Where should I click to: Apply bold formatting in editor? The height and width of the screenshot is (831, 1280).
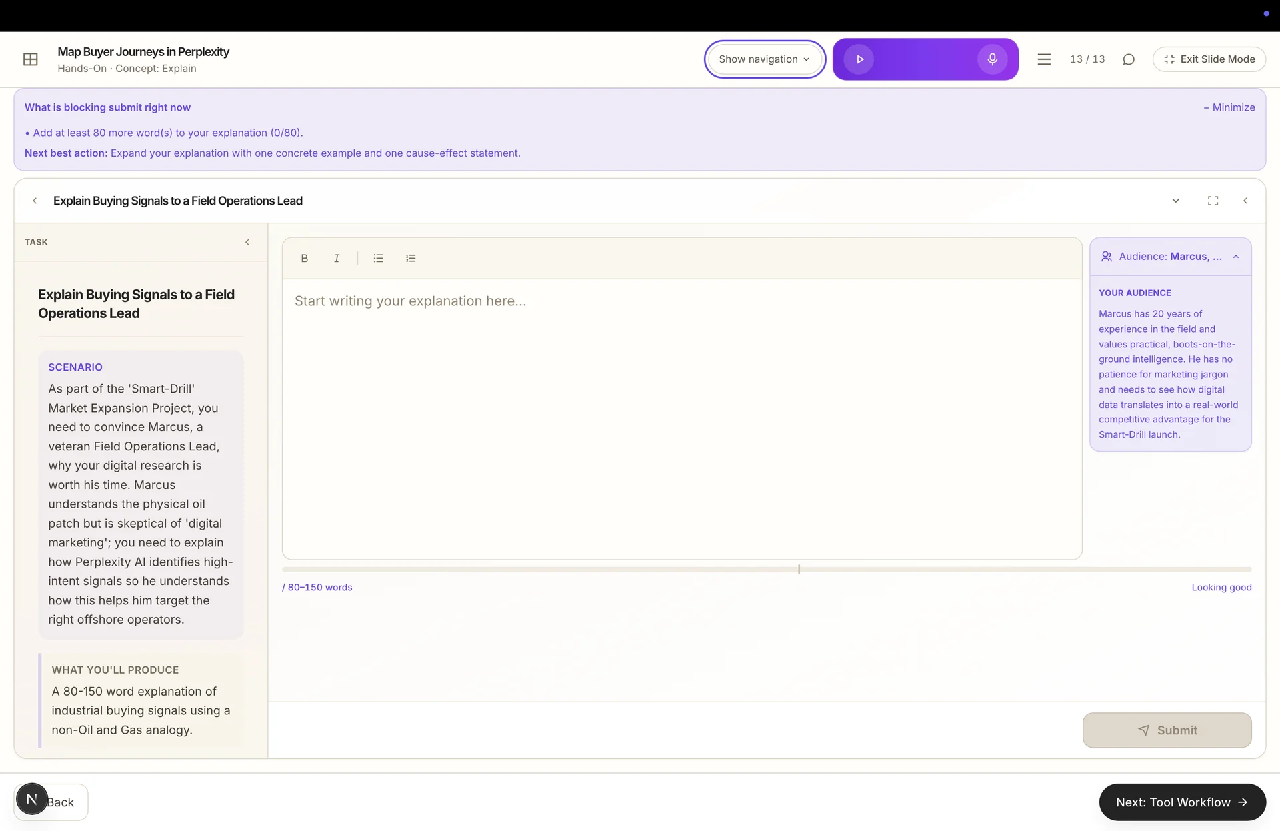(305, 259)
